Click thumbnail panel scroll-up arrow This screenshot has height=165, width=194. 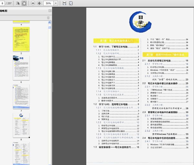click(x=49, y=22)
